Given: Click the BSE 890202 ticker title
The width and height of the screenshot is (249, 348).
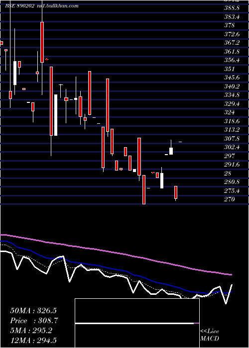Looking at the screenshot, I should (20, 6).
